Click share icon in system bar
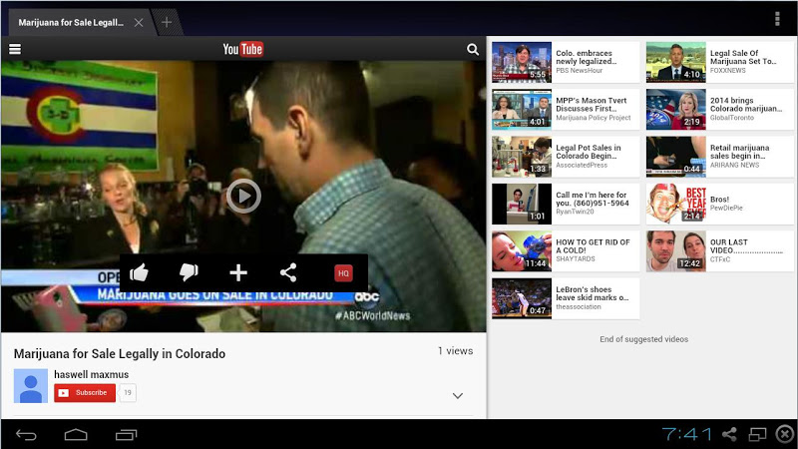 click(729, 434)
